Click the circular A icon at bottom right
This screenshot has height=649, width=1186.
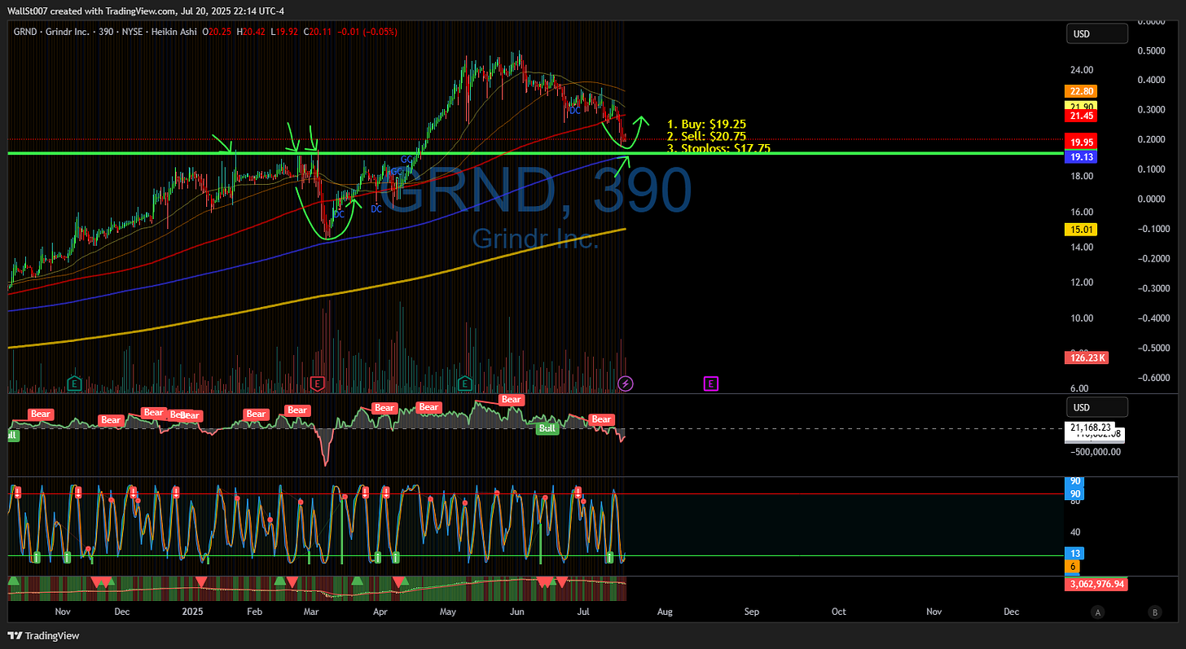point(1098,612)
